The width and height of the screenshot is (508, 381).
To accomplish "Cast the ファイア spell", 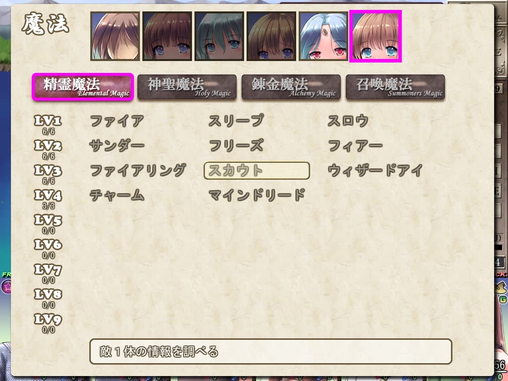I will pos(117,121).
